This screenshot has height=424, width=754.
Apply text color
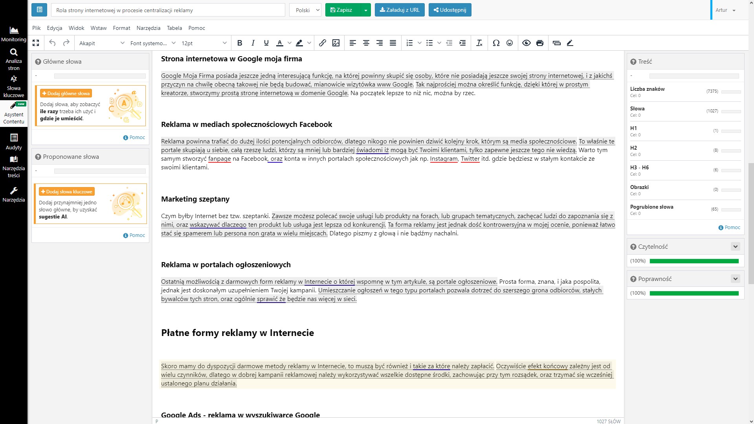tap(280, 43)
